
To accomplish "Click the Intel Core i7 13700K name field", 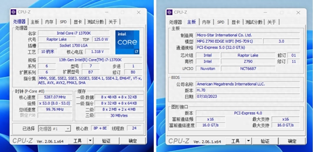I will pos(74,33).
